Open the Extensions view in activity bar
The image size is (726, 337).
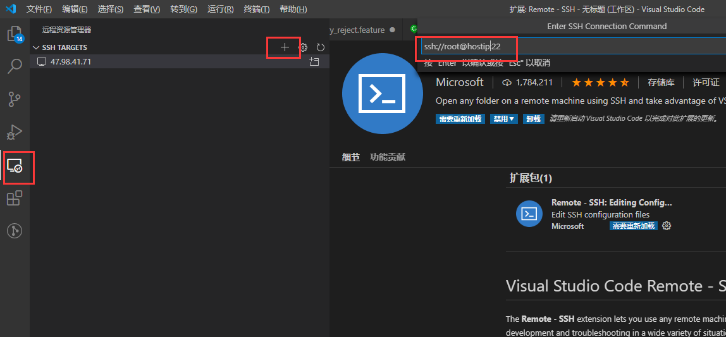pos(15,198)
